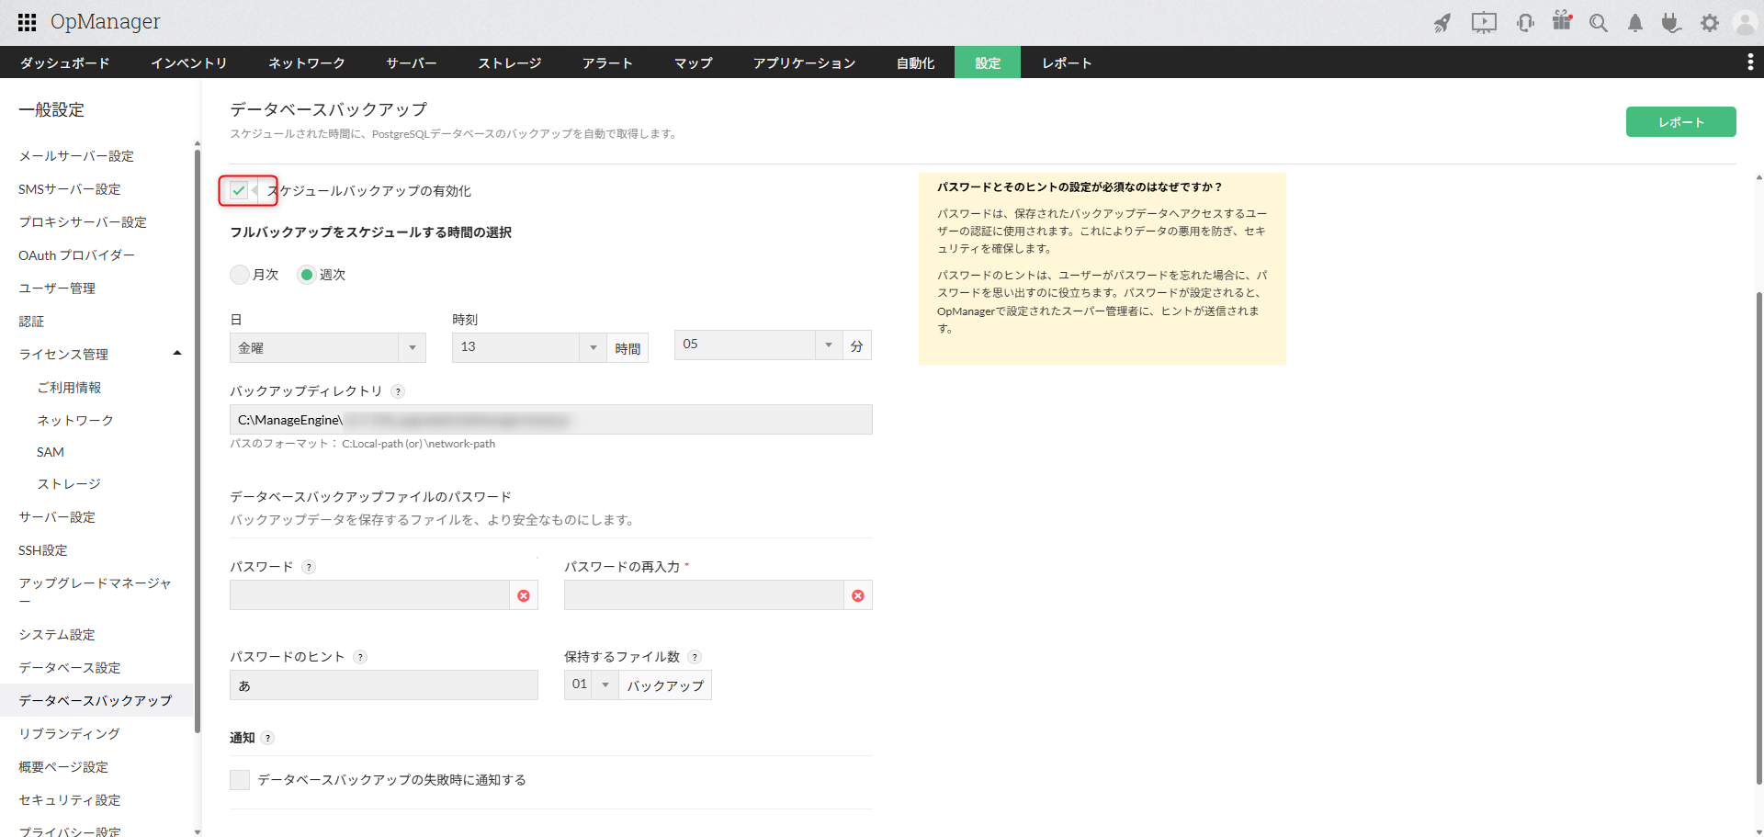Open the minutes dropdown showing 05
Screen dimensions: 1764x837
pos(758,345)
